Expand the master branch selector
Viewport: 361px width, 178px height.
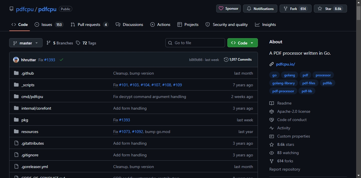click(26, 43)
